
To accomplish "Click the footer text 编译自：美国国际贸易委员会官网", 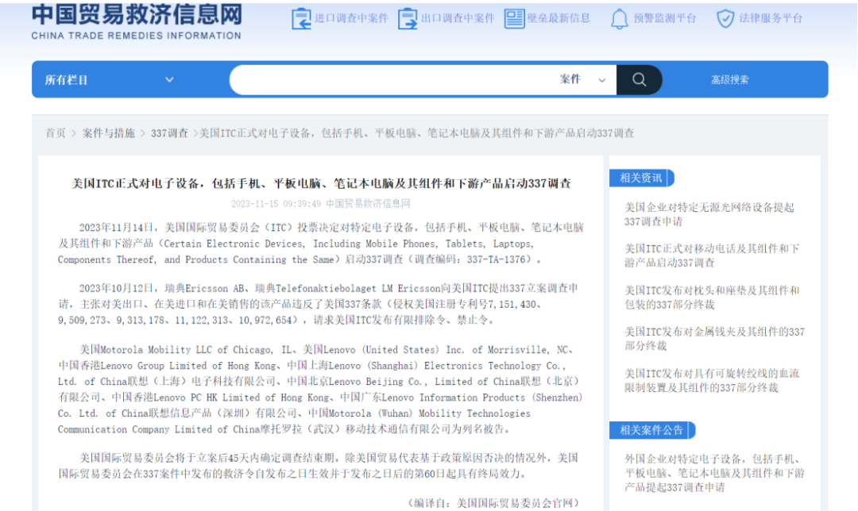I will pyautogui.click(x=493, y=503).
